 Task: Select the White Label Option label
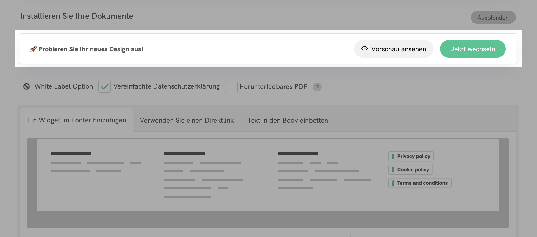tap(64, 86)
